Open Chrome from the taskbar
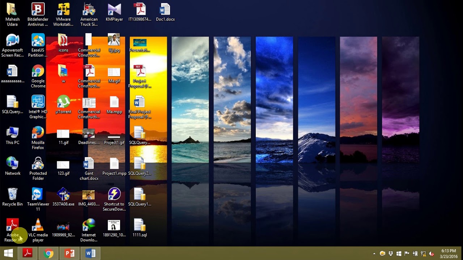The width and height of the screenshot is (463, 260). [x=48, y=253]
